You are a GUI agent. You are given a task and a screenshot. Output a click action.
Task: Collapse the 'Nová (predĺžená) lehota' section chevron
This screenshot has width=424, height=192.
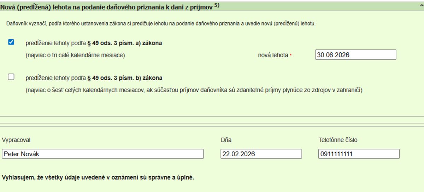click(420, 5)
